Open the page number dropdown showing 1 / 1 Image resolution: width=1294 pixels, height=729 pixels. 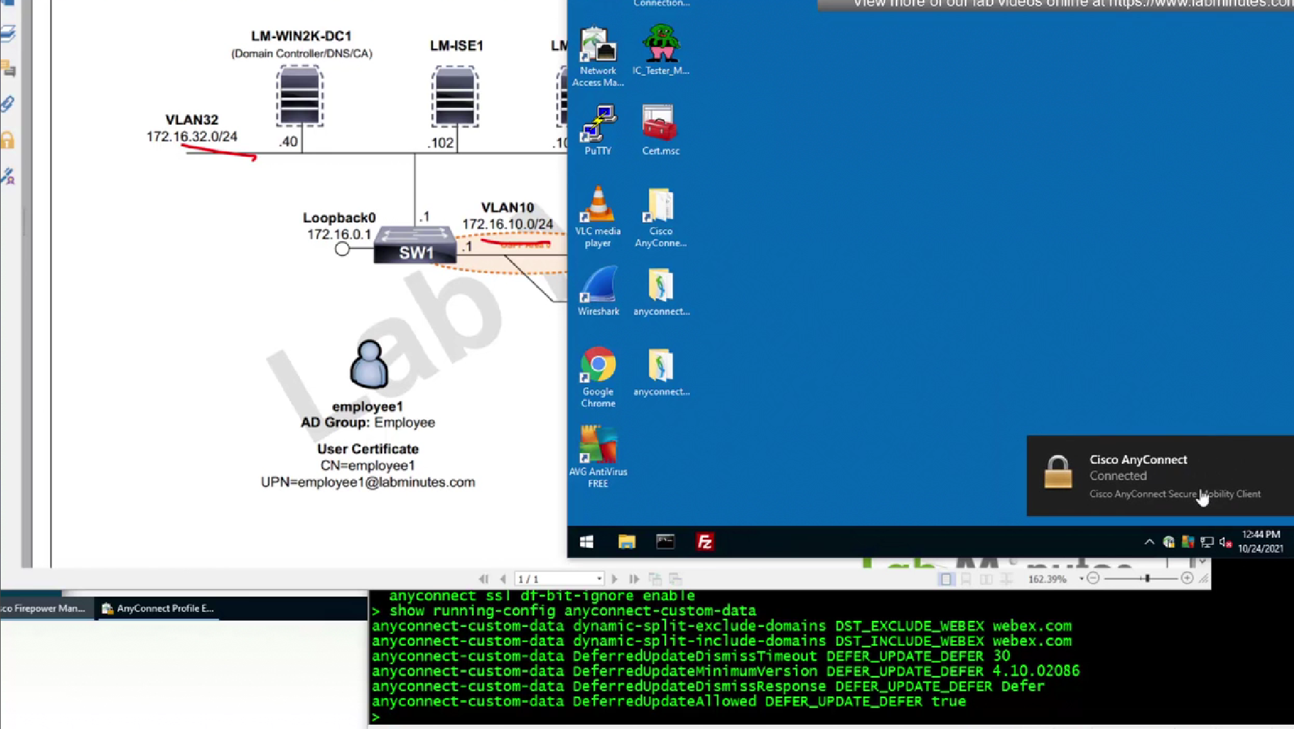click(599, 579)
